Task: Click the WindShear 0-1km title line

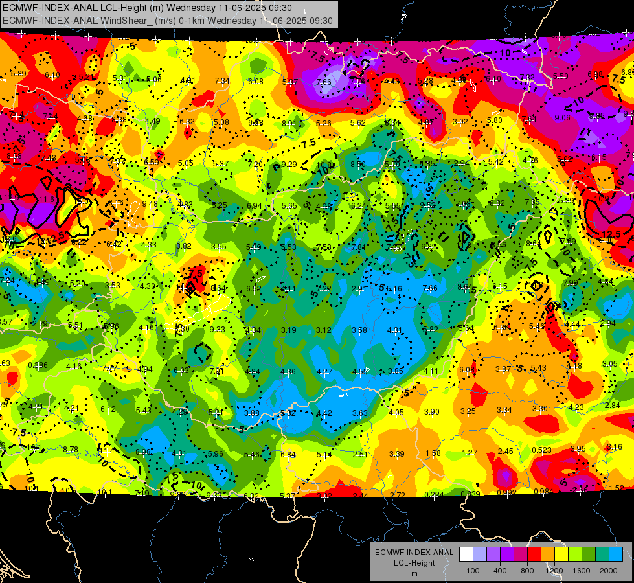Action: 167,21
